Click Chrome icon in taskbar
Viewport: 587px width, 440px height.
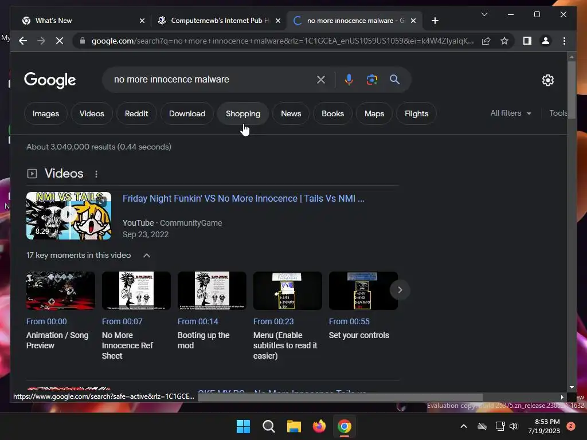click(x=345, y=426)
